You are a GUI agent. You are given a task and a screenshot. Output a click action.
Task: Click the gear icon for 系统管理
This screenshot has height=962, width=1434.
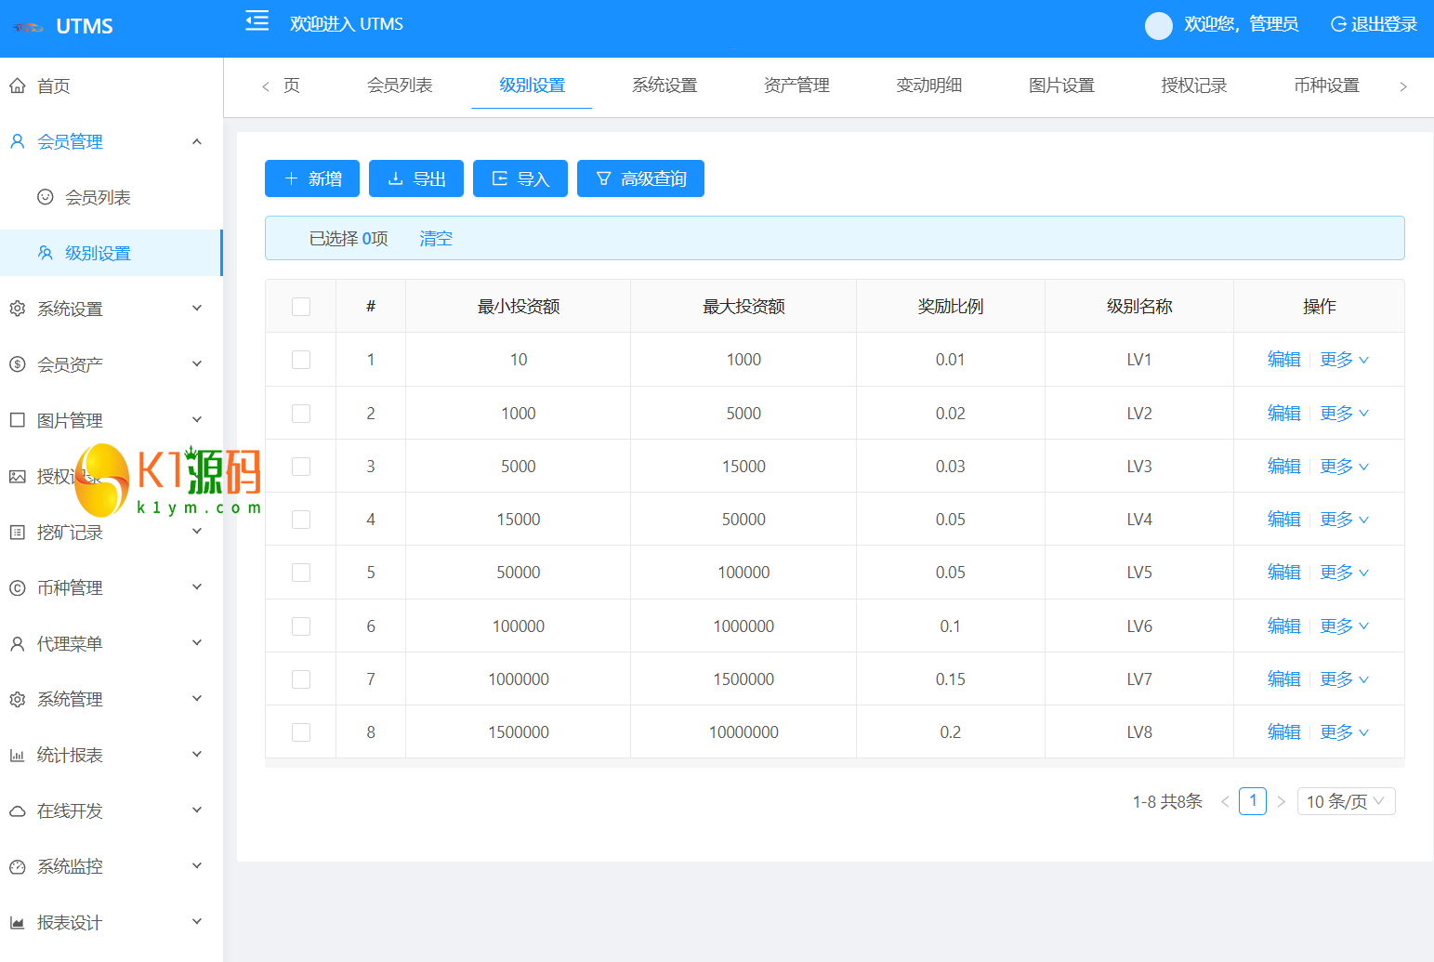pos(17,699)
